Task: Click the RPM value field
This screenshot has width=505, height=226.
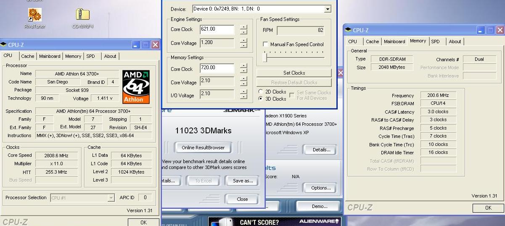Action: click(x=301, y=30)
